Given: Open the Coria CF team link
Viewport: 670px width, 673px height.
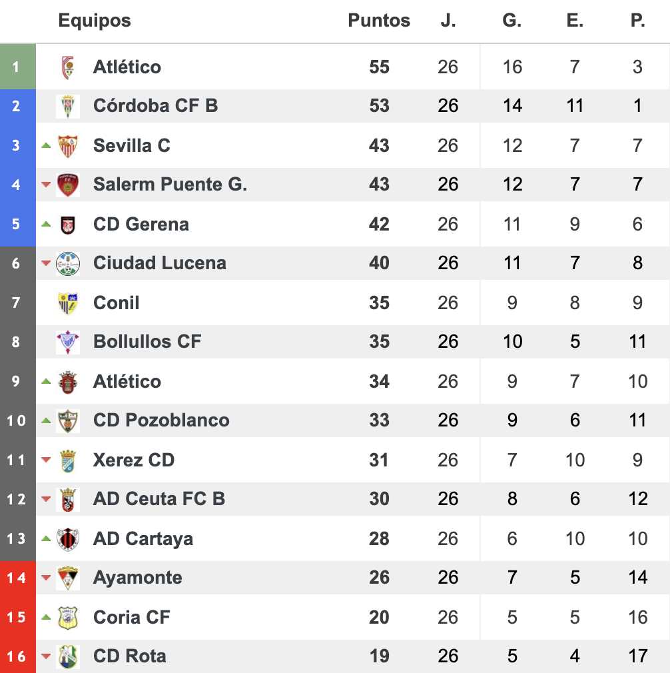Looking at the screenshot, I should click(x=132, y=617).
